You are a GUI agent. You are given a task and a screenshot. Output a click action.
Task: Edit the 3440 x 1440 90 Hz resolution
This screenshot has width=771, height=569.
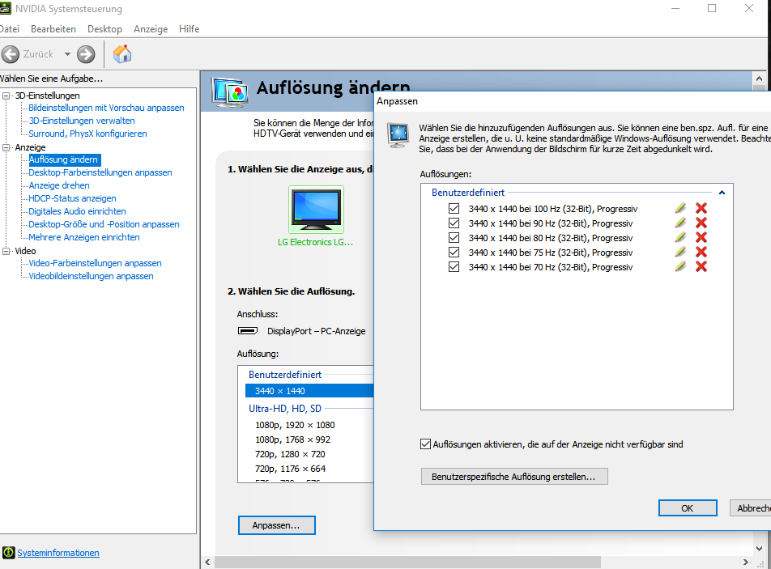(x=680, y=223)
